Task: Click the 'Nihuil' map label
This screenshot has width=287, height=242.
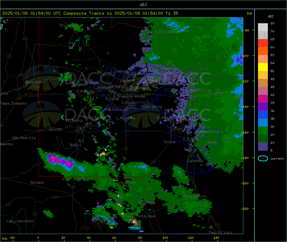Action: pyautogui.click(x=75, y=145)
